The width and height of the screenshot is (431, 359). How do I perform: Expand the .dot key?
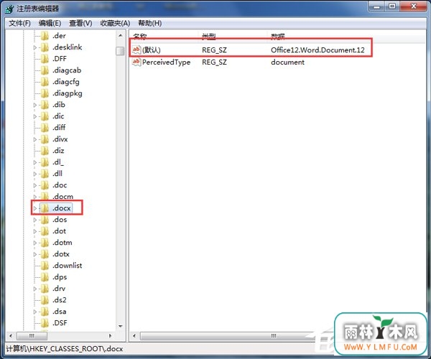pyautogui.click(x=35, y=231)
